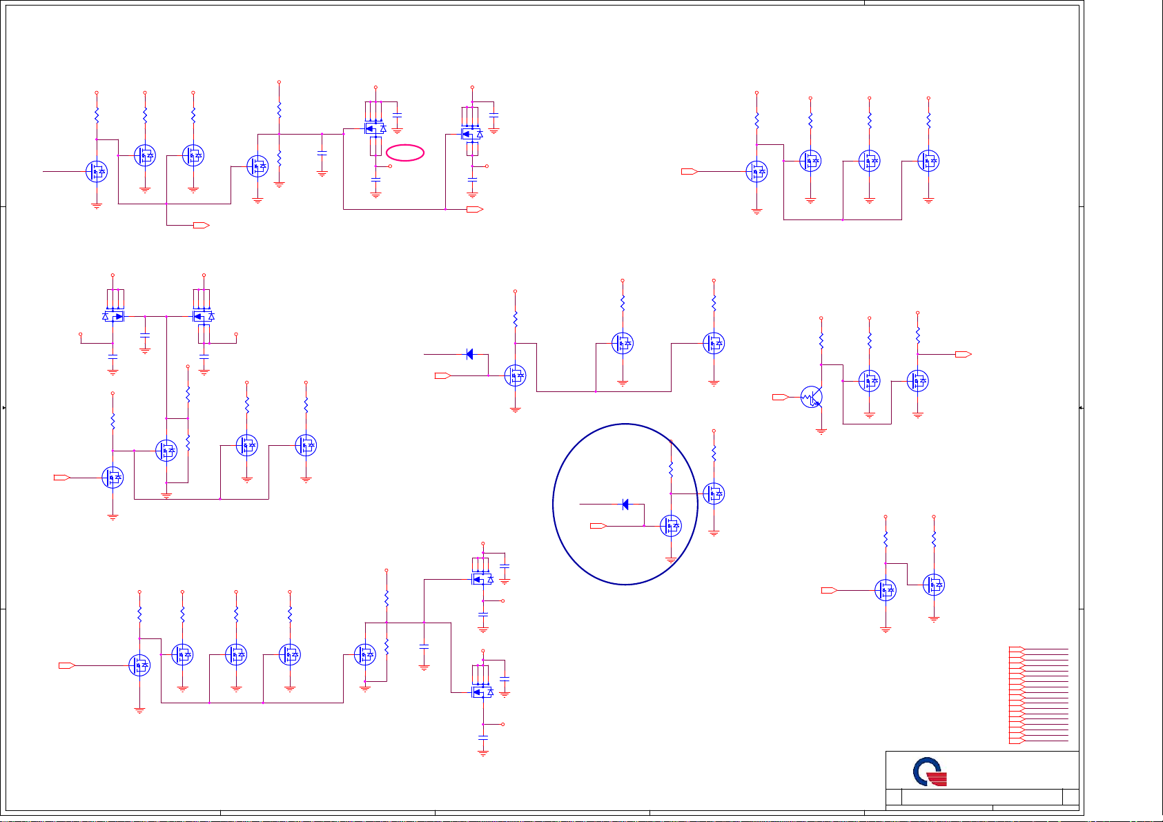Select the diode inside the large blue circle
This screenshot has height=822, width=1163.
coord(625,505)
